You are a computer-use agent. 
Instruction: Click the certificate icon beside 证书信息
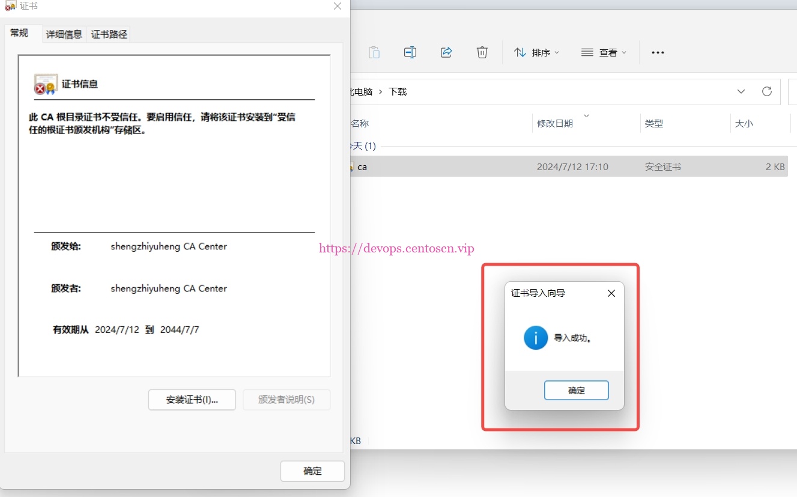(x=46, y=85)
